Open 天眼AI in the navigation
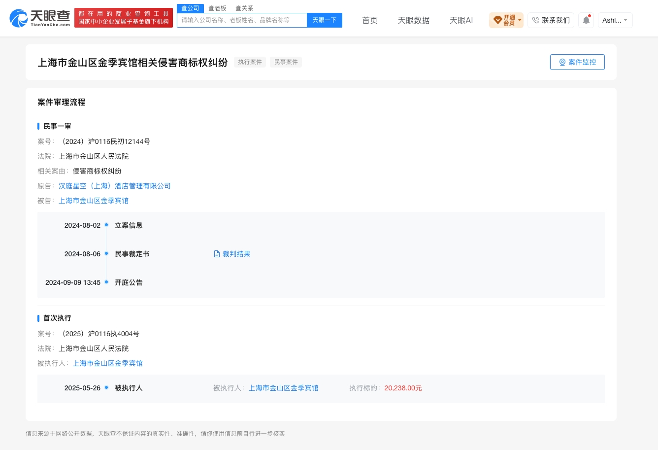This screenshot has width=658, height=450. [461, 20]
